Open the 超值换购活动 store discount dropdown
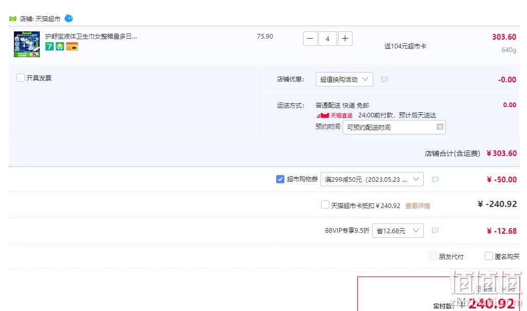The image size is (527, 311). (344, 79)
